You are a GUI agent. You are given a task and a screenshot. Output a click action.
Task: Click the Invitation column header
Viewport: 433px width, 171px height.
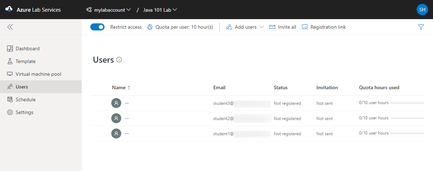327,87
